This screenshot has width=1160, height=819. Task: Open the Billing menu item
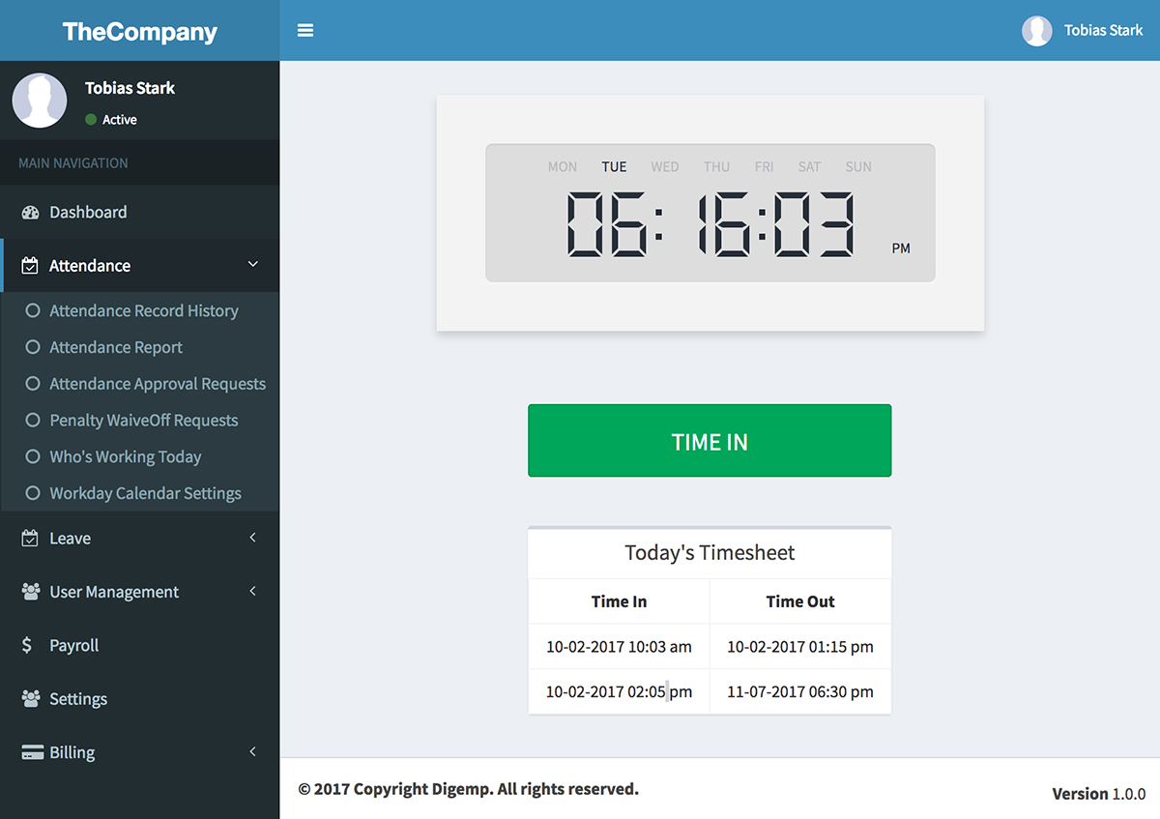(139, 752)
